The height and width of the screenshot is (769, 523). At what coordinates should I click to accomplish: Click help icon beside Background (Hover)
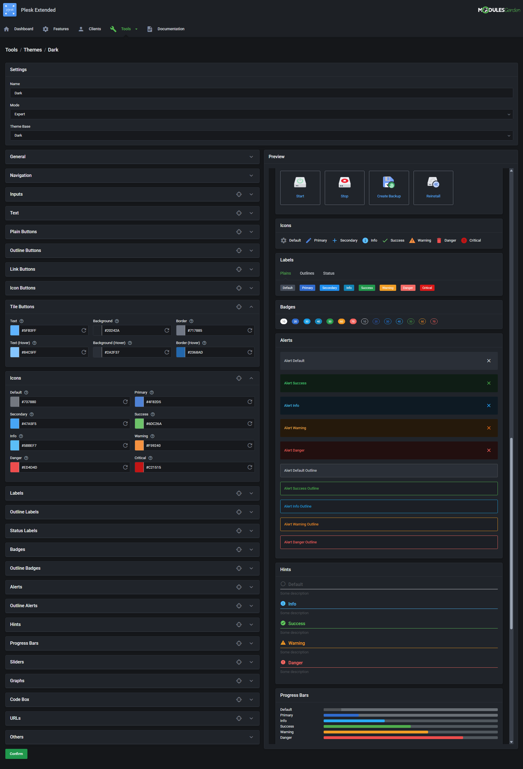(130, 343)
